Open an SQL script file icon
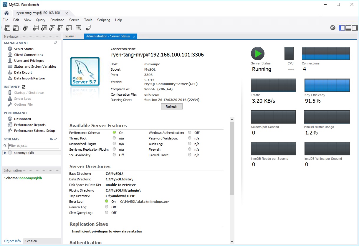This screenshot has width=359, height=246. point(16,28)
